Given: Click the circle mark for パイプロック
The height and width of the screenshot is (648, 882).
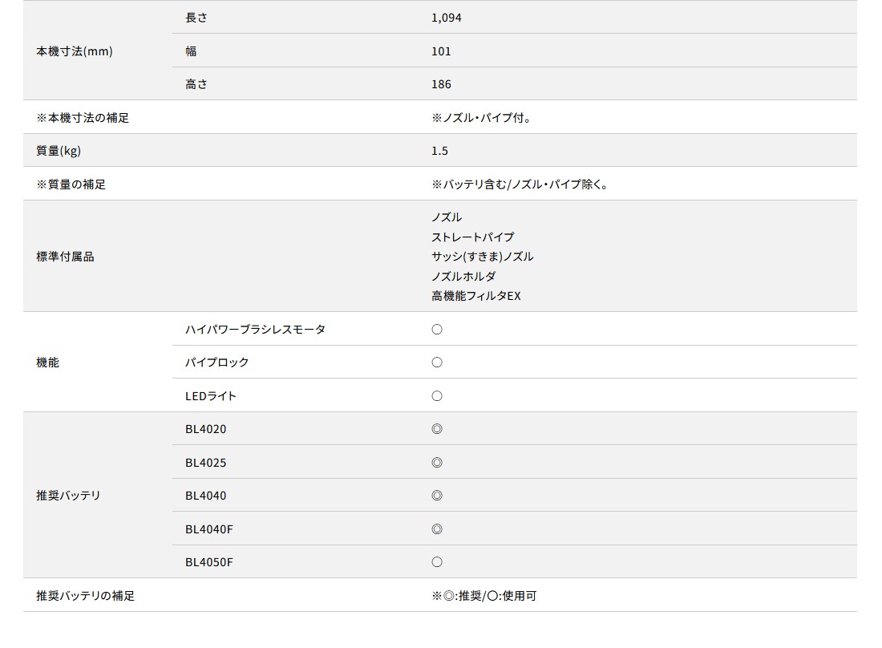Looking at the screenshot, I should [437, 362].
